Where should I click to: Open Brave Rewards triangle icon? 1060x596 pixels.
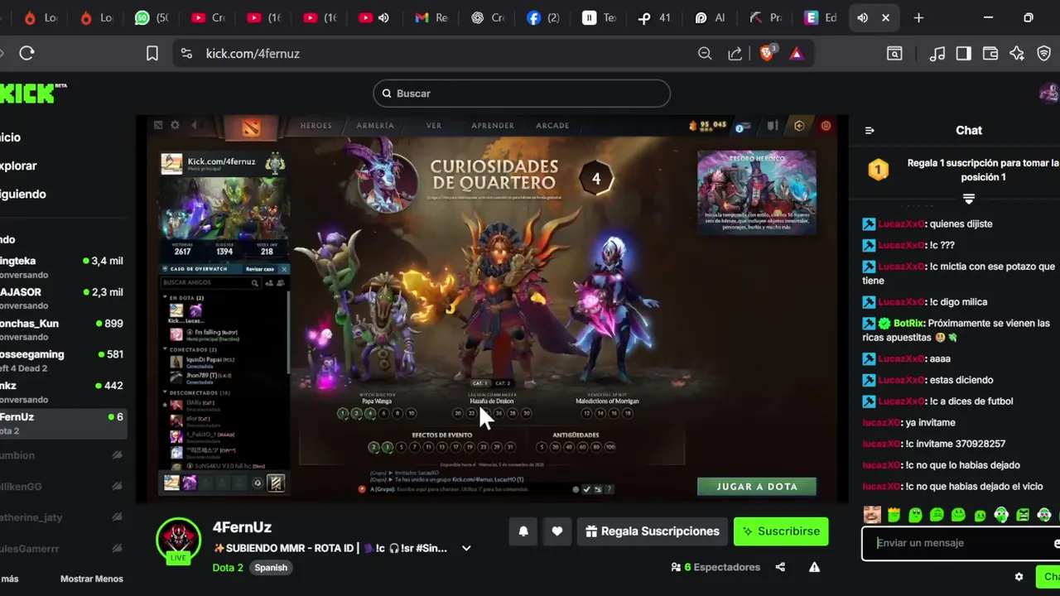tap(797, 53)
